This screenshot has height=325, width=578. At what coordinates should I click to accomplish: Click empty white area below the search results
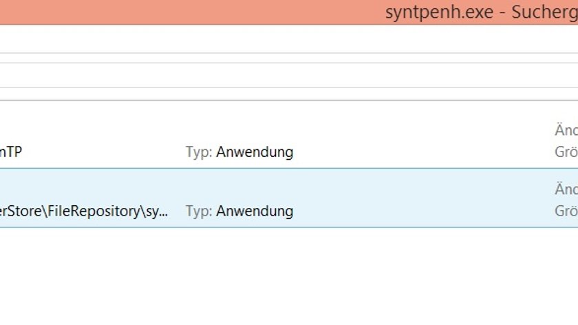point(289,277)
